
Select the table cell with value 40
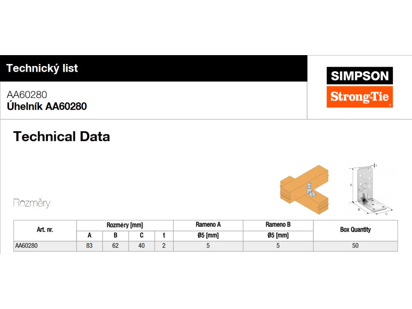[x=141, y=246]
